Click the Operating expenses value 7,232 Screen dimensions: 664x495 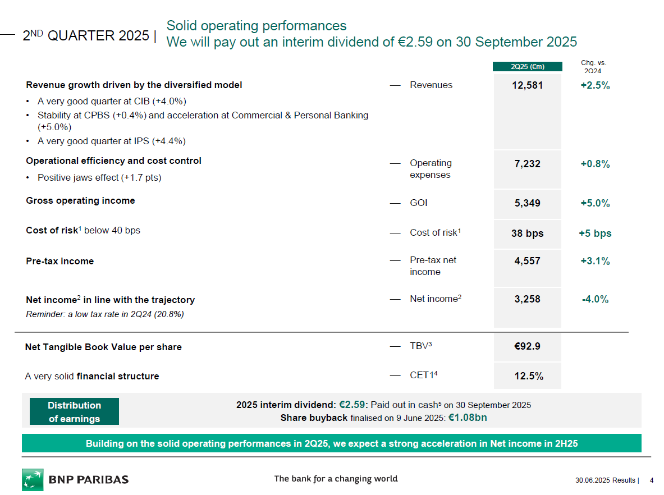coord(527,164)
